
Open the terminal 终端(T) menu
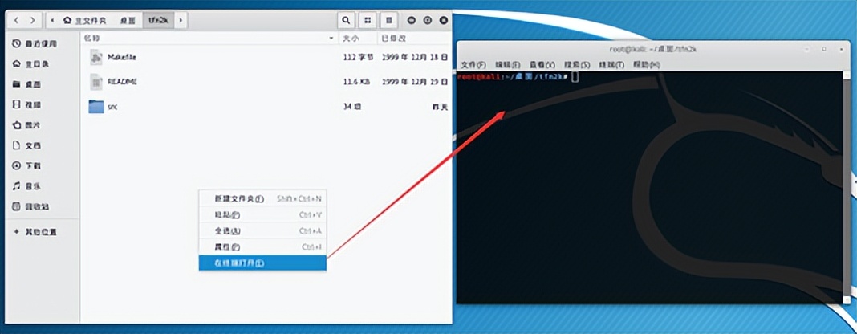click(611, 65)
